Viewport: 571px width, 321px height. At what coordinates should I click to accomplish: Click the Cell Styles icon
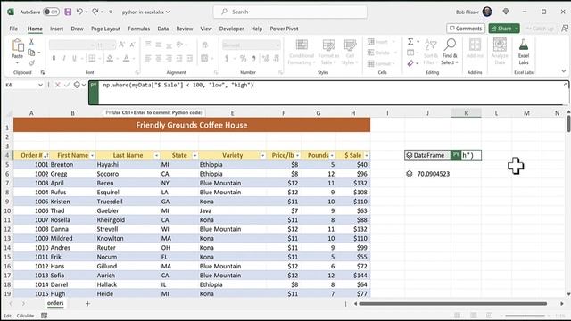pos(350,45)
